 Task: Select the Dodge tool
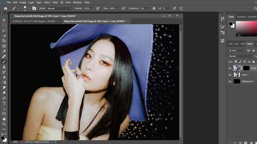tap(4, 93)
